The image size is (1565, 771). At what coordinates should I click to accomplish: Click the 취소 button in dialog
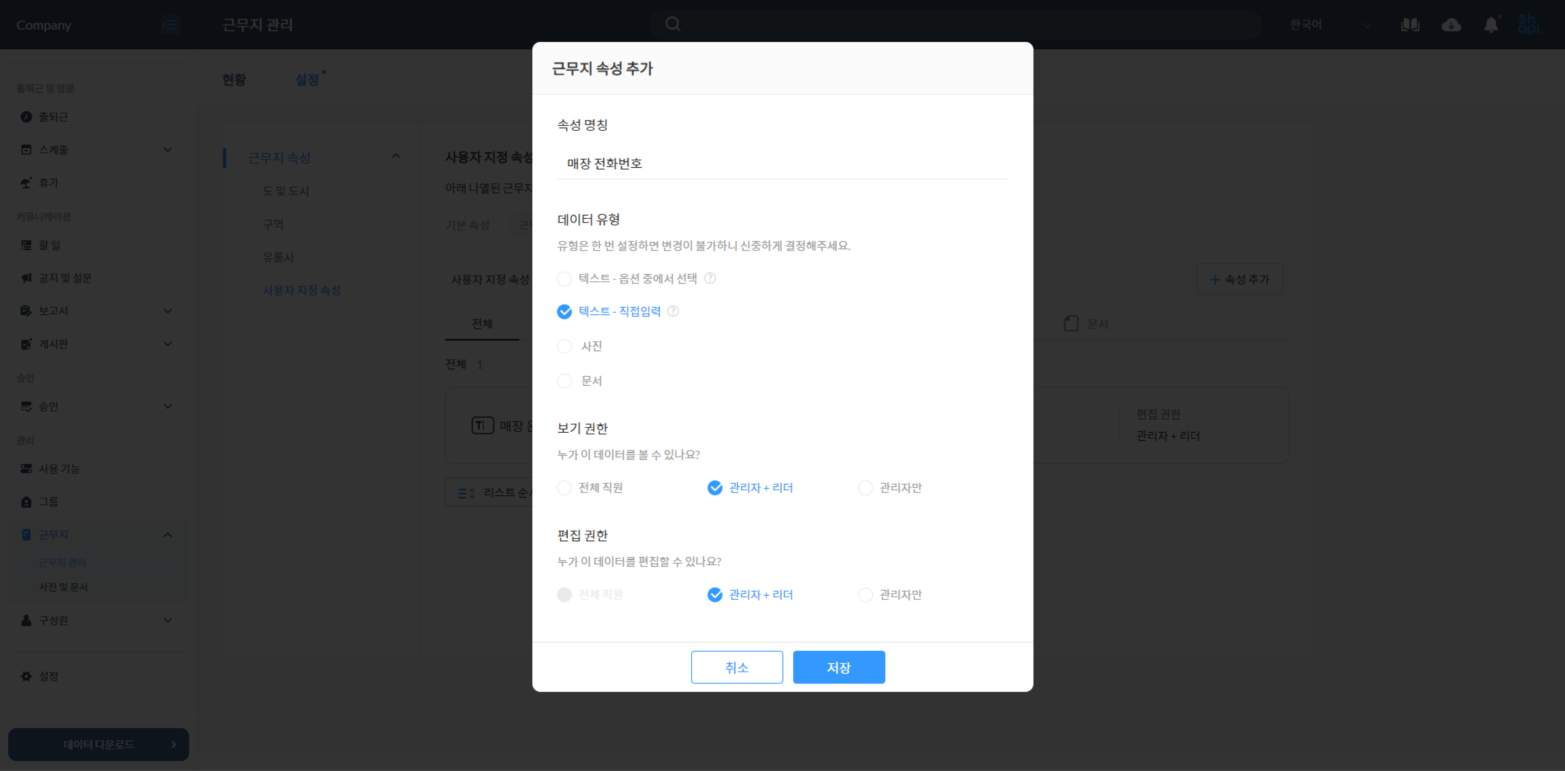[736, 667]
